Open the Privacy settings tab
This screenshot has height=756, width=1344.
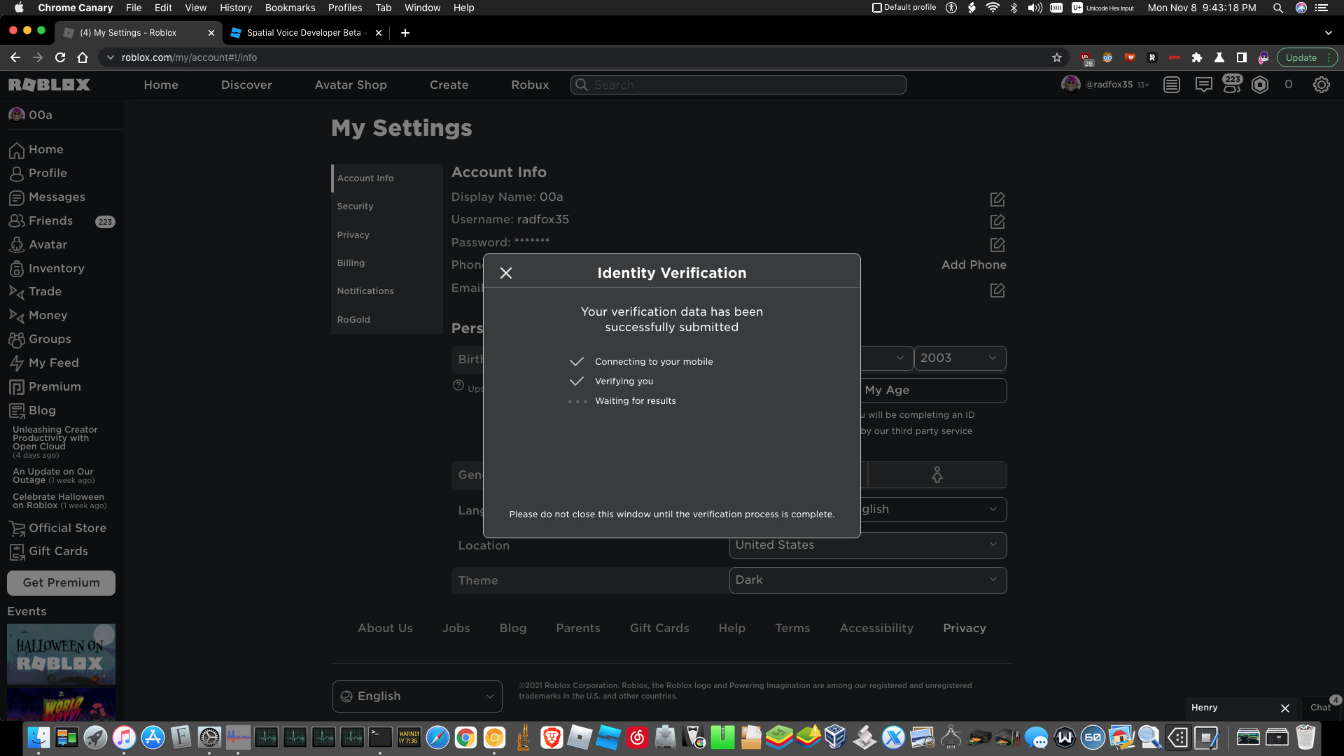(353, 235)
